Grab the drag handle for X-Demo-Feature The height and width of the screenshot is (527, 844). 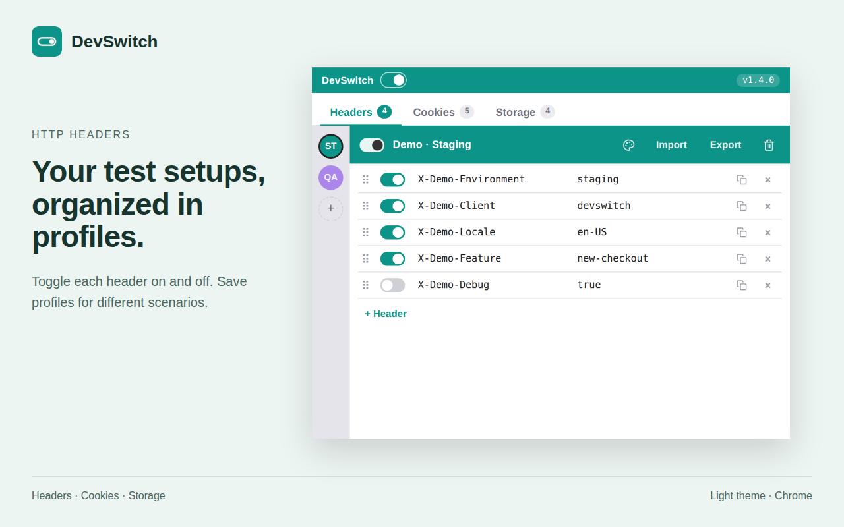pyautogui.click(x=365, y=258)
